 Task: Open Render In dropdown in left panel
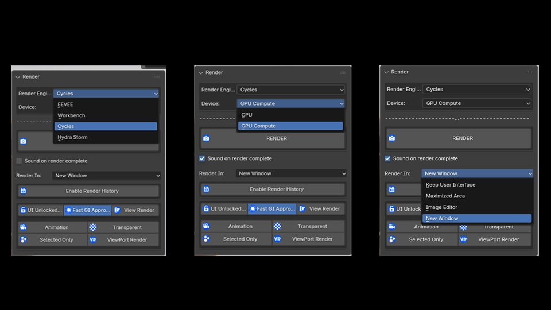(107, 176)
